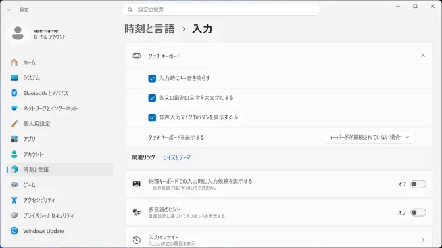Click the プライバシーとセキュリティ shield icon
This screenshot has height=248, width=442.
click(x=14, y=215)
